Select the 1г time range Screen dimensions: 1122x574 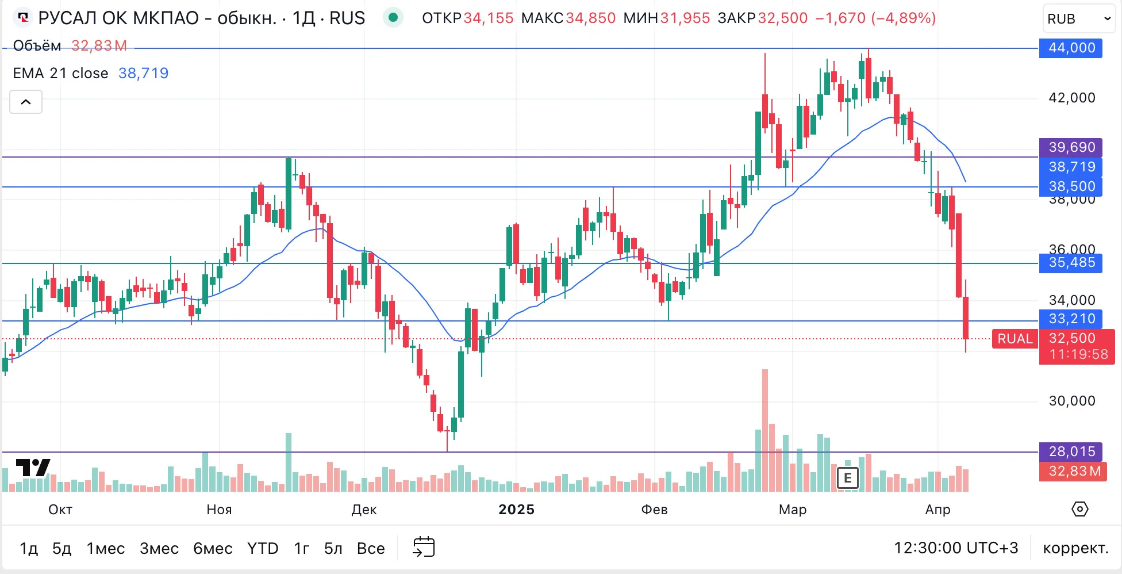pyautogui.click(x=302, y=548)
